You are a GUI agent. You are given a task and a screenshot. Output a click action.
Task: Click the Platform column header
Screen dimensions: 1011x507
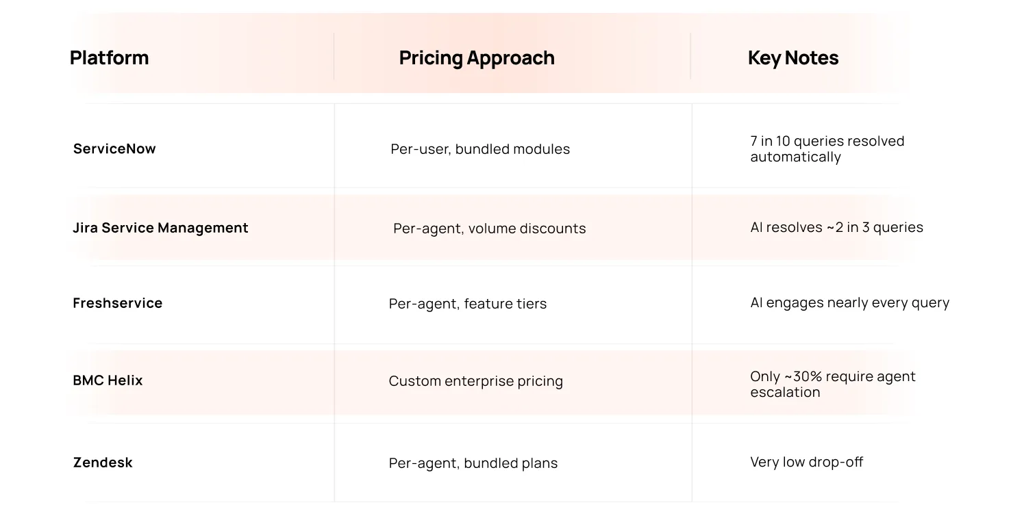(x=109, y=57)
